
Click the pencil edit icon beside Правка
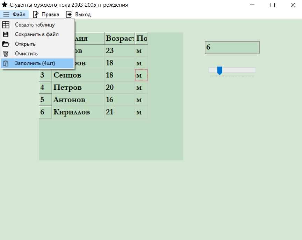click(x=36, y=14)
